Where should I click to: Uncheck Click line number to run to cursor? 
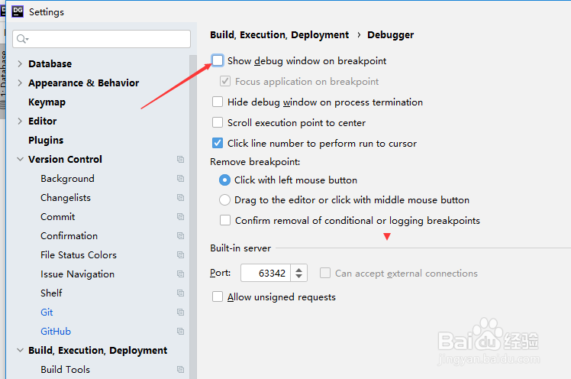(x=218, y=143)
